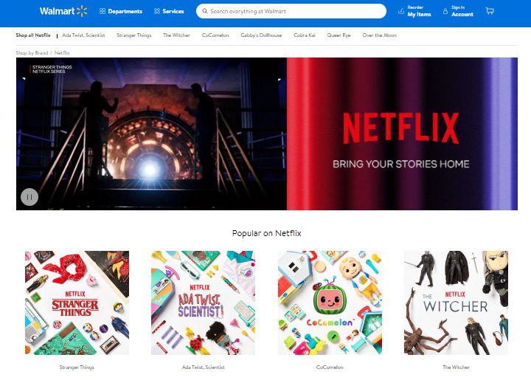Expand the Services menu

tap(170, 11)
